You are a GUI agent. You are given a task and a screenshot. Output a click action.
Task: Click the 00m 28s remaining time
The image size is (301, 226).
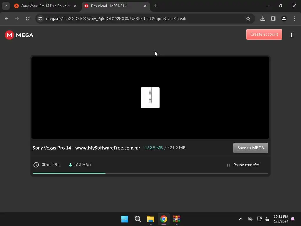pos(51,165)
